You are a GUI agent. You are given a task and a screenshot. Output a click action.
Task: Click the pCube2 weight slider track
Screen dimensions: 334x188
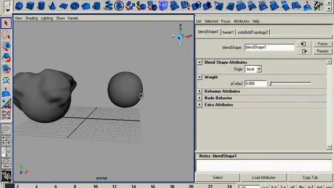coord(290,84)
